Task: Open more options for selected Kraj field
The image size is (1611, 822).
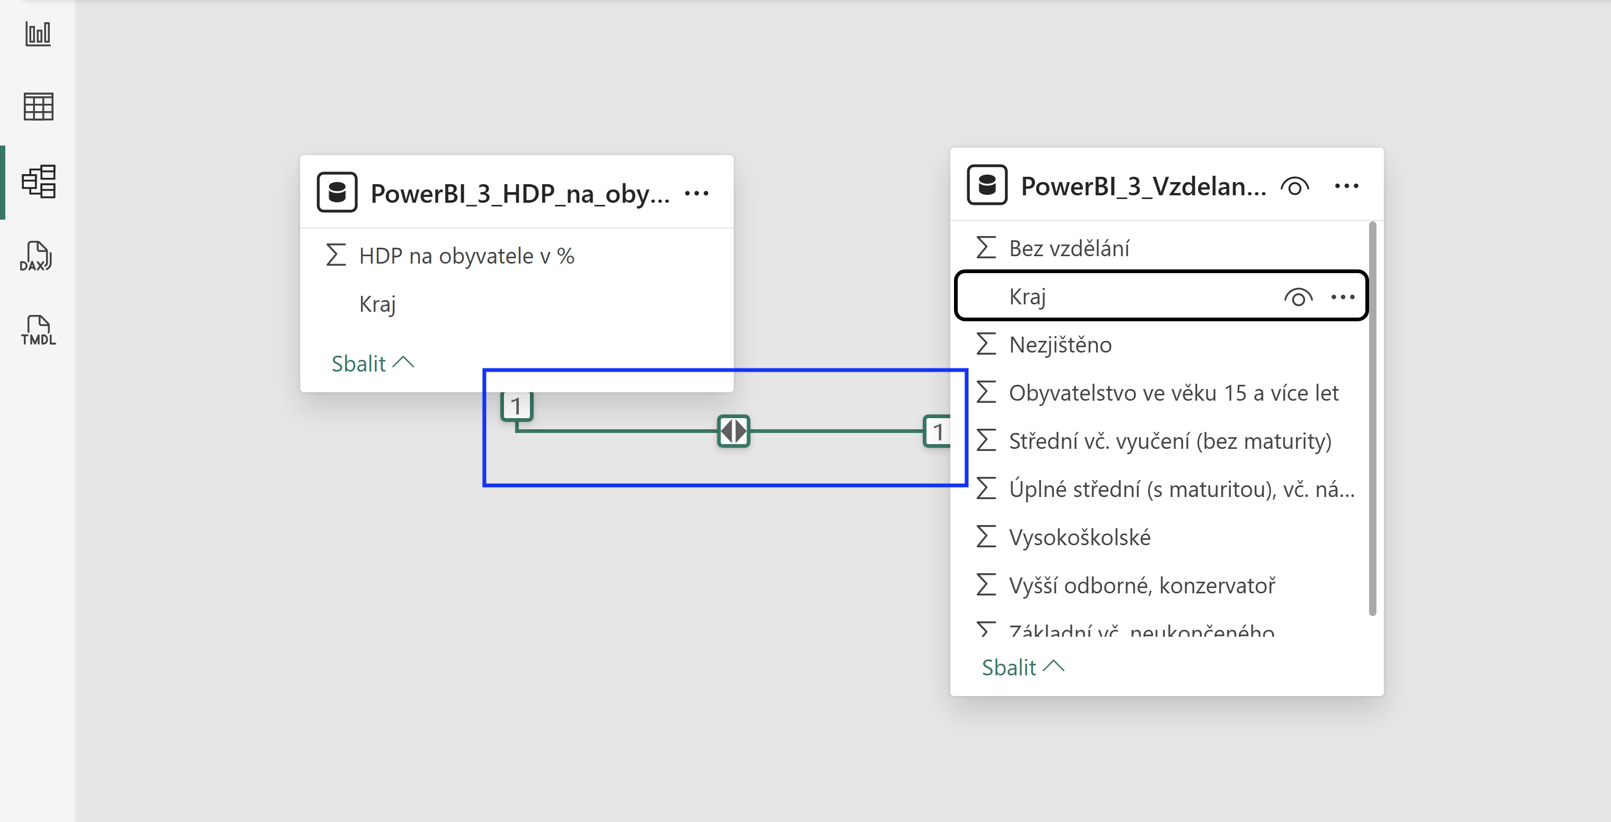Action: (1343, 297)
